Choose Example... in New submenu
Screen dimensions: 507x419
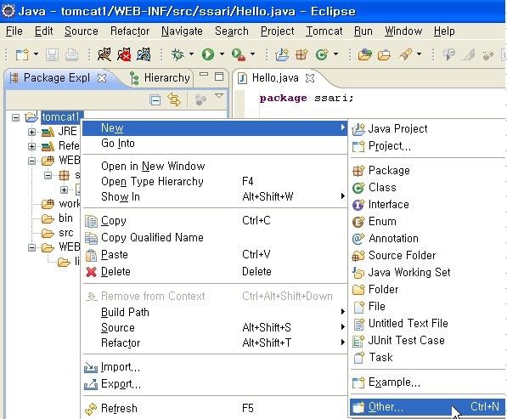(427, 382)
